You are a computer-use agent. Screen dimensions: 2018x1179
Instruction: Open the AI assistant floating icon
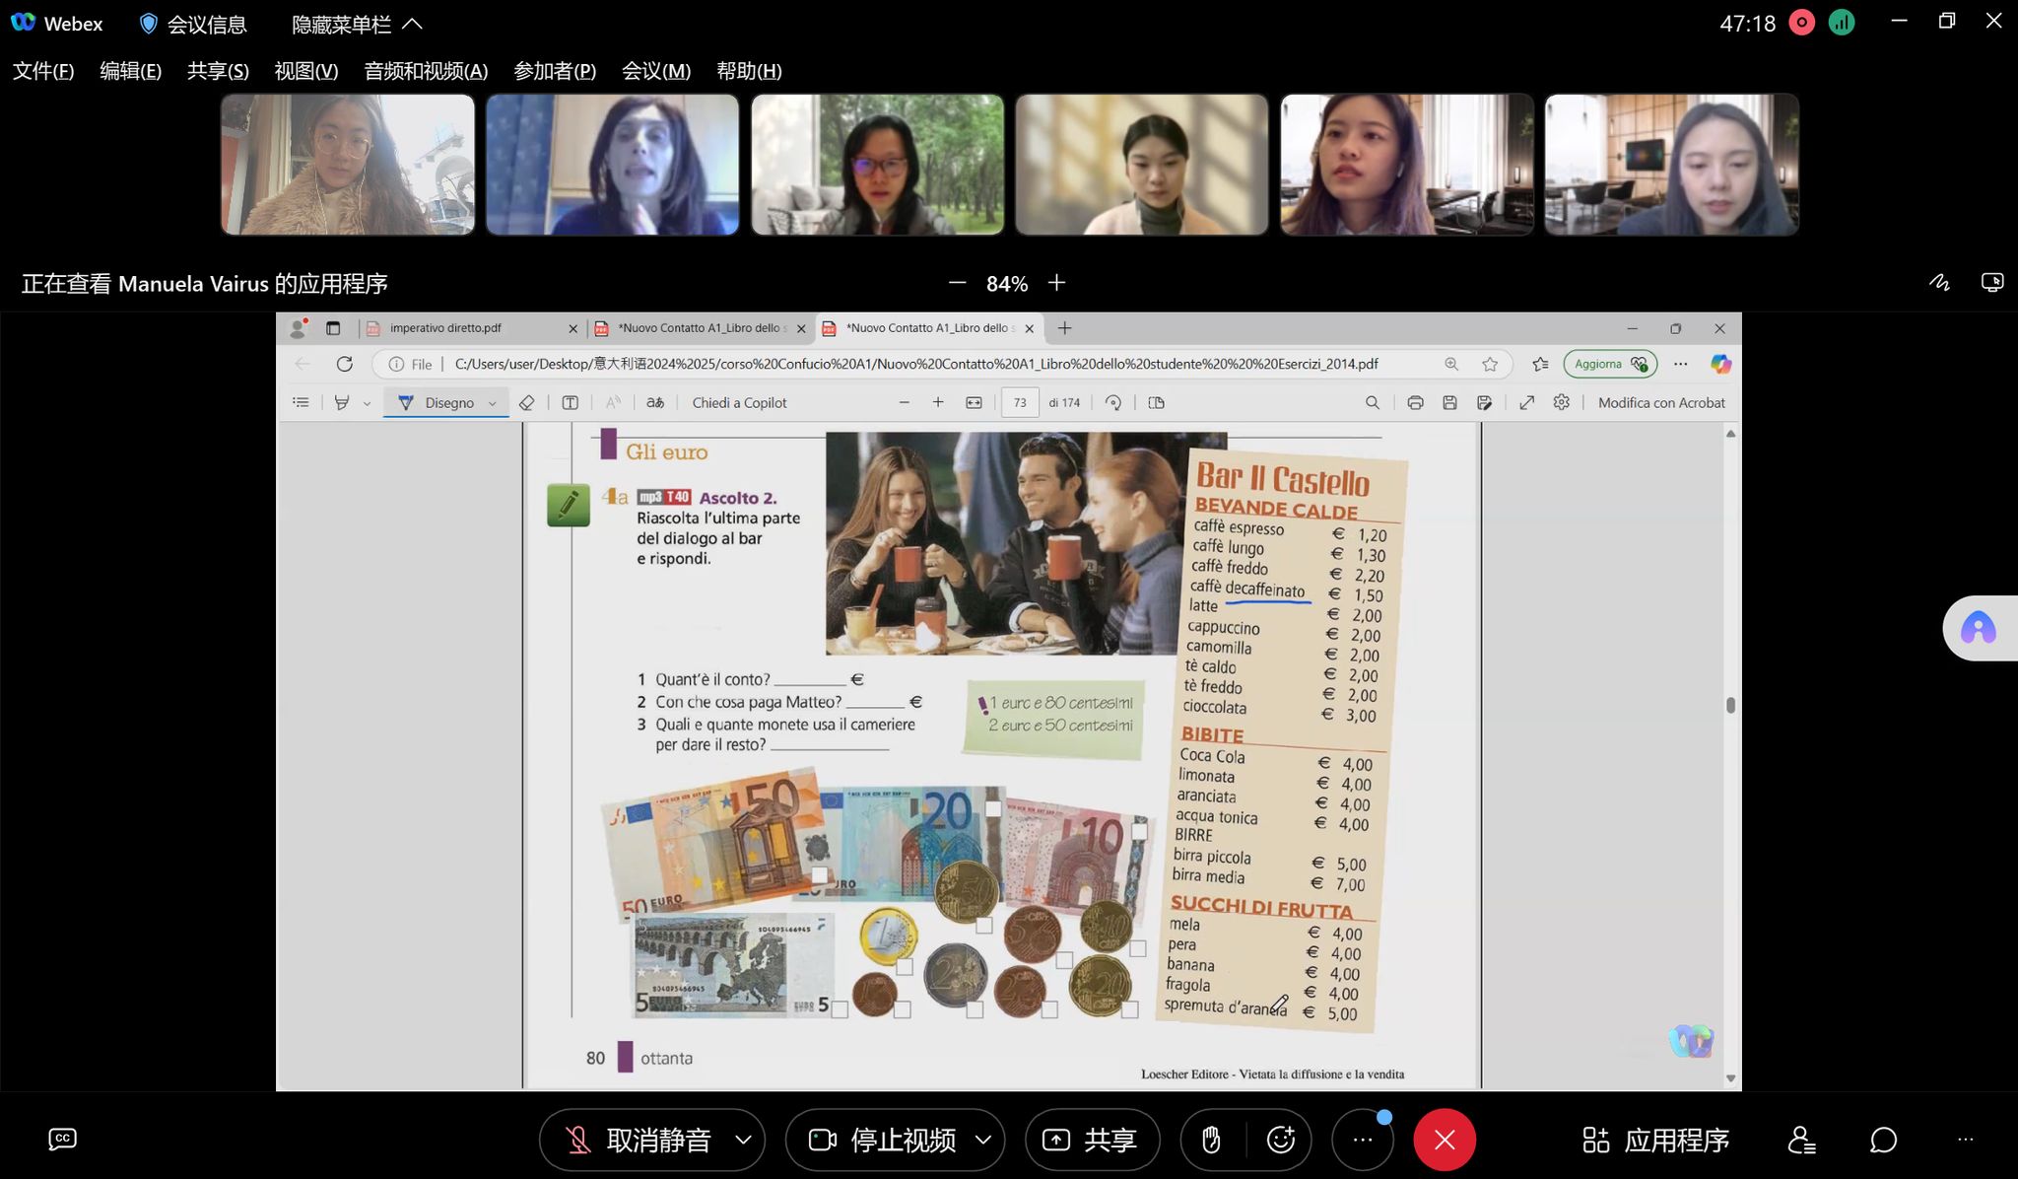tap(1978, 628)
